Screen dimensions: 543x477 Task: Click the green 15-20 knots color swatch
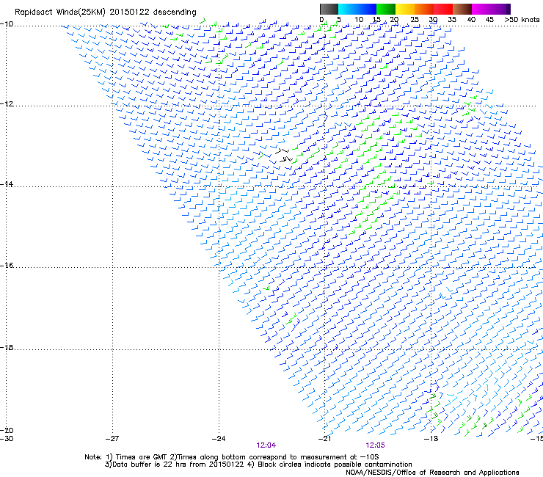pyautogui.click(x=386, y=9)
